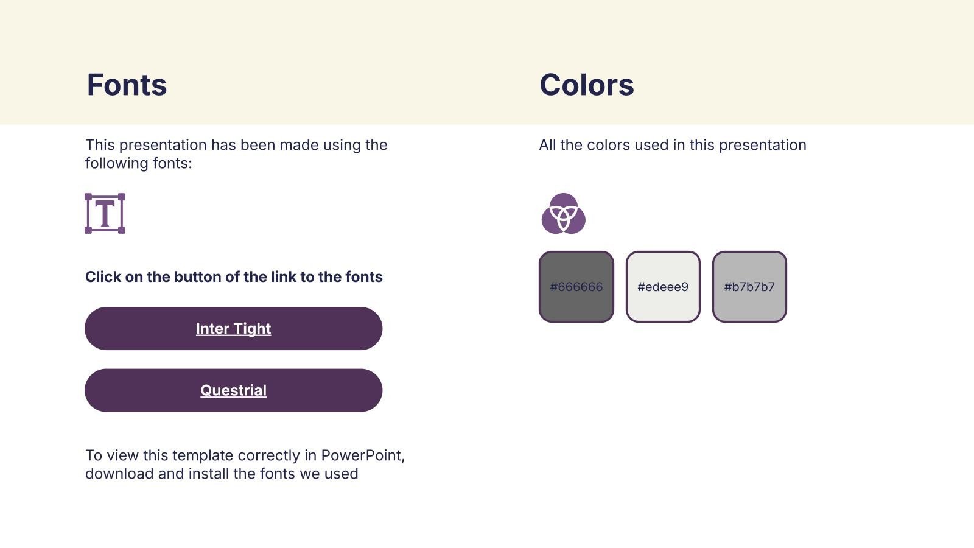974x548 pixels.
Task: Select the 'This presentation has been made' paragraph
Action: coord(236,154)
